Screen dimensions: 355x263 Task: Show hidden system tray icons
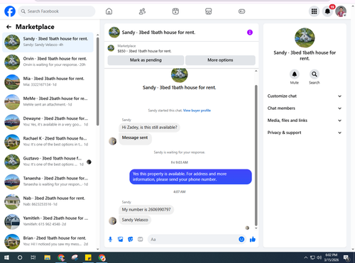click(305, 257)
